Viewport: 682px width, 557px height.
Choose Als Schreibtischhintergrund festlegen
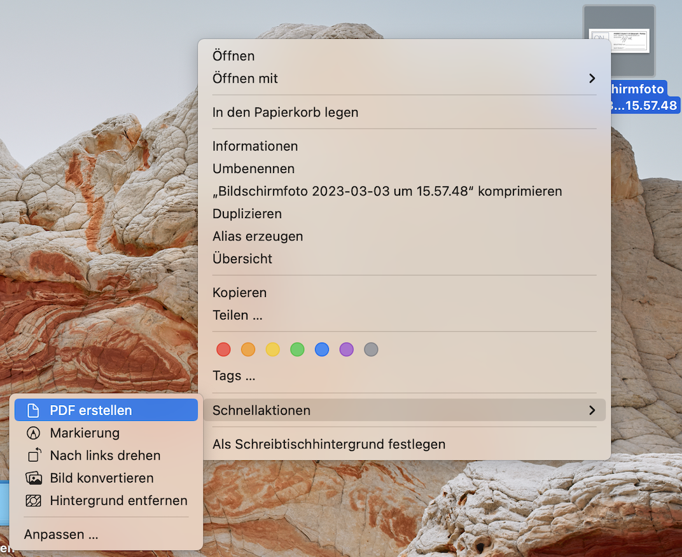tap(328, 444)
